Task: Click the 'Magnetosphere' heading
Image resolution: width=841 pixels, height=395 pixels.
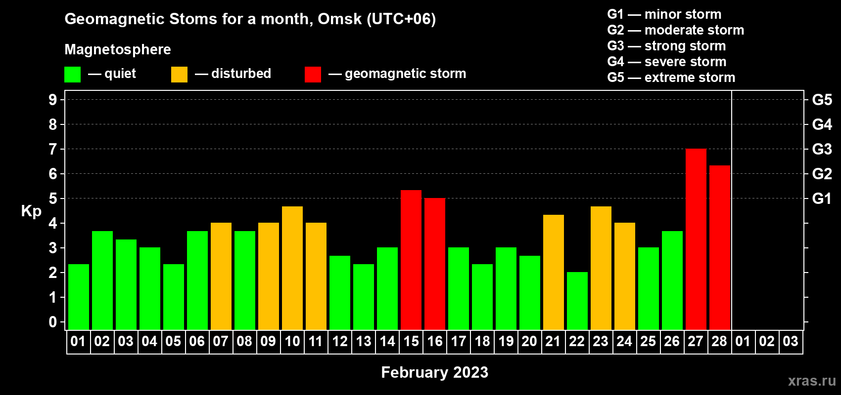Action: pos(118,49)
